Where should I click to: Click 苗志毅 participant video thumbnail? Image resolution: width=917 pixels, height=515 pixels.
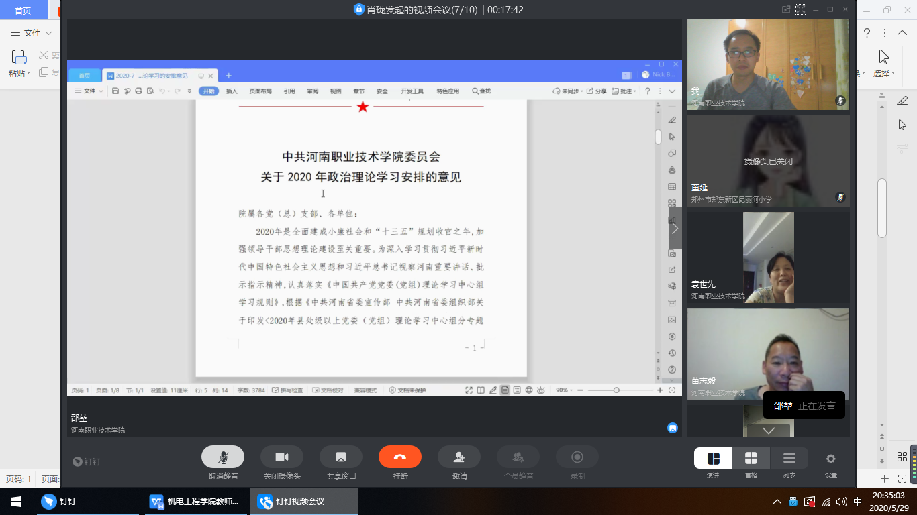(768, 353)
